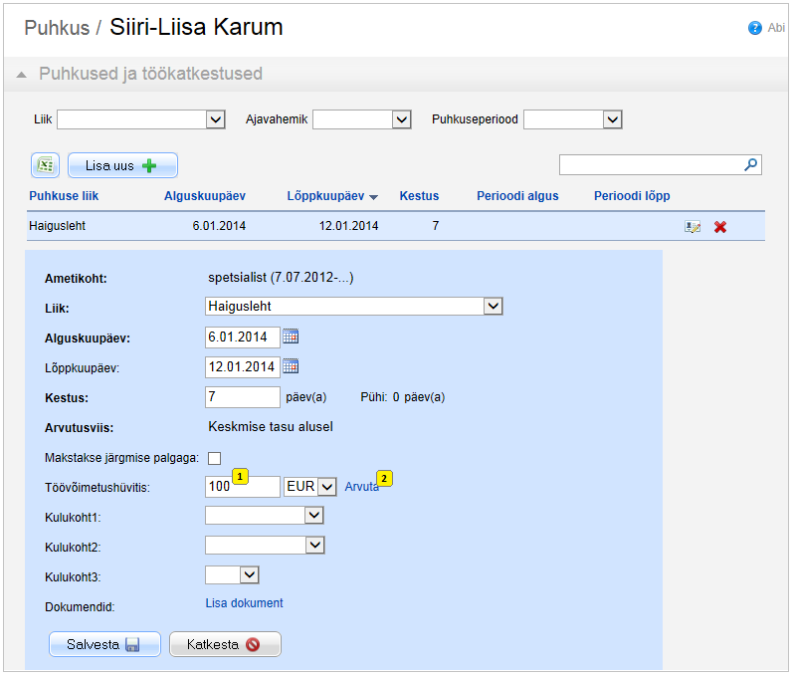Collapse the Puhkused ja töökatkestused section
The width and height of the screenshot is (793, 677).
tap(22, 75)
